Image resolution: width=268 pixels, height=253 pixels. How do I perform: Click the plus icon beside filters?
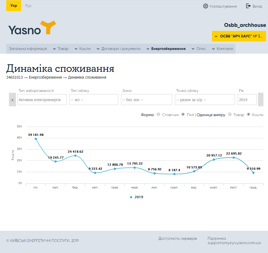tap(12, 100)
